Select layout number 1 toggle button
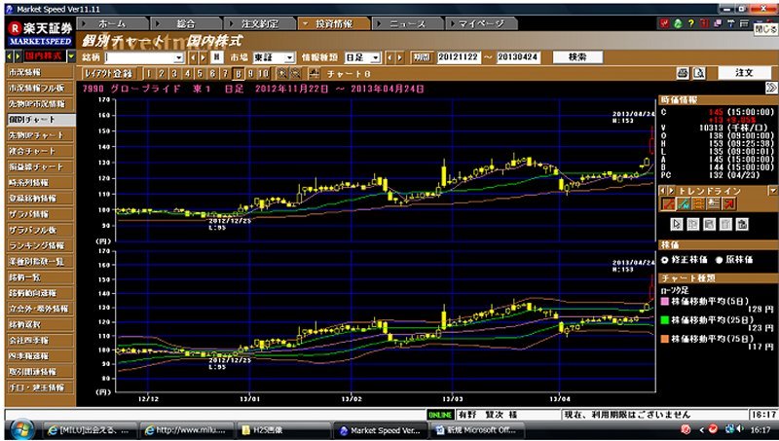The width and height of the screenshot is (779, 441). [148, 73]
